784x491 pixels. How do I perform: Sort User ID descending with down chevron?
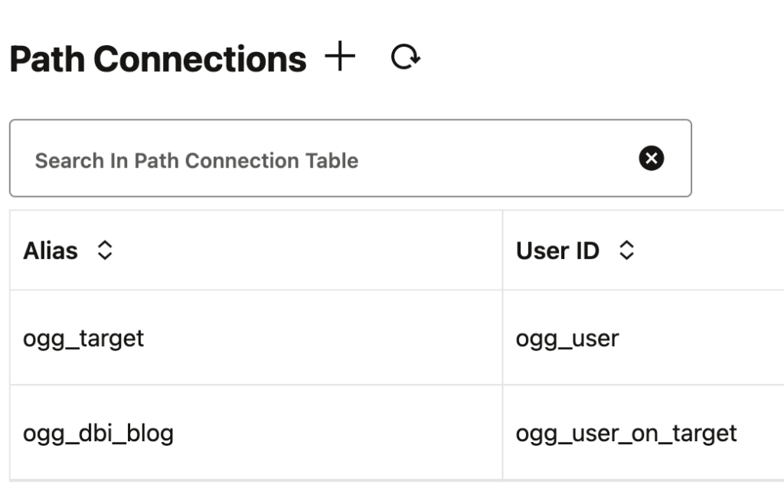(626, 256)
